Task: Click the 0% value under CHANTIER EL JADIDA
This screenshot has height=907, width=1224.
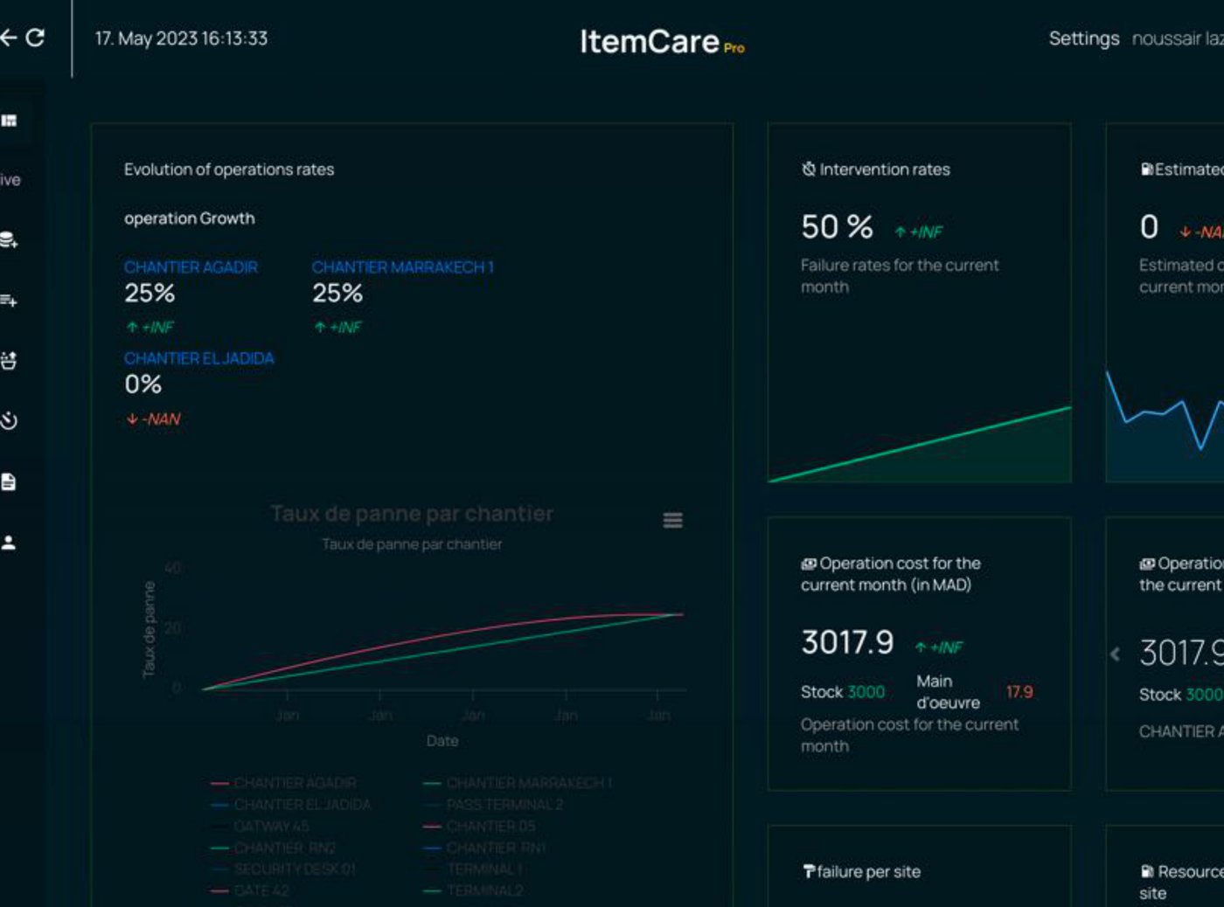Action: [x=143, y=384]
